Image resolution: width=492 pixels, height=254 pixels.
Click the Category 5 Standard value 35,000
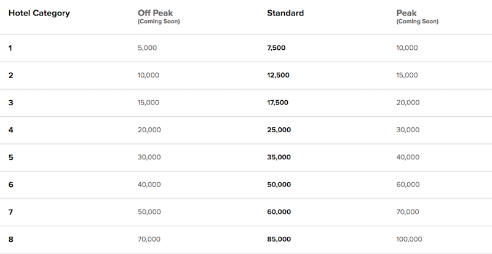click(x=279, y=157)
